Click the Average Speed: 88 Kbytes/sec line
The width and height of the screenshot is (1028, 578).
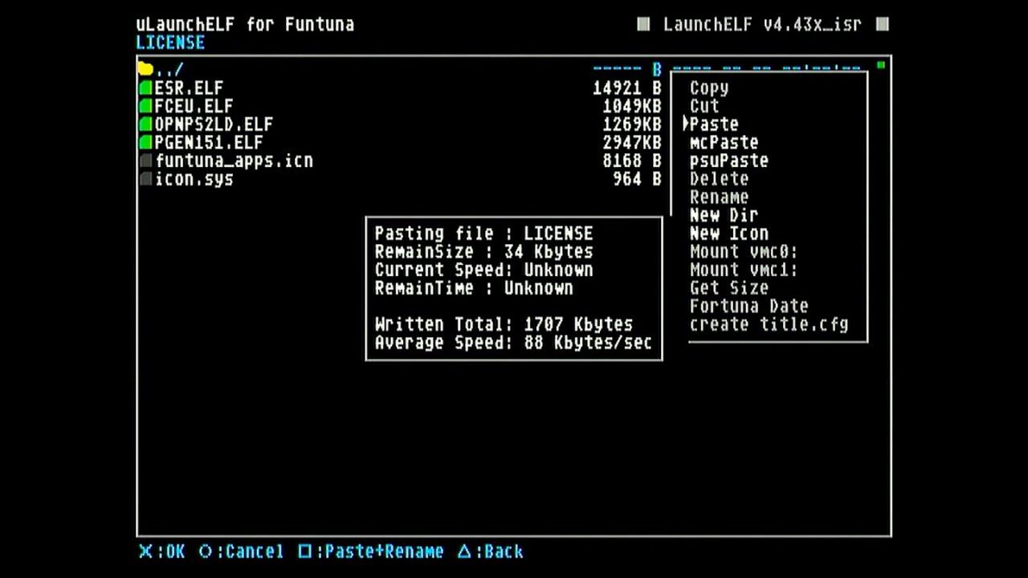click(x=513, y=344)
